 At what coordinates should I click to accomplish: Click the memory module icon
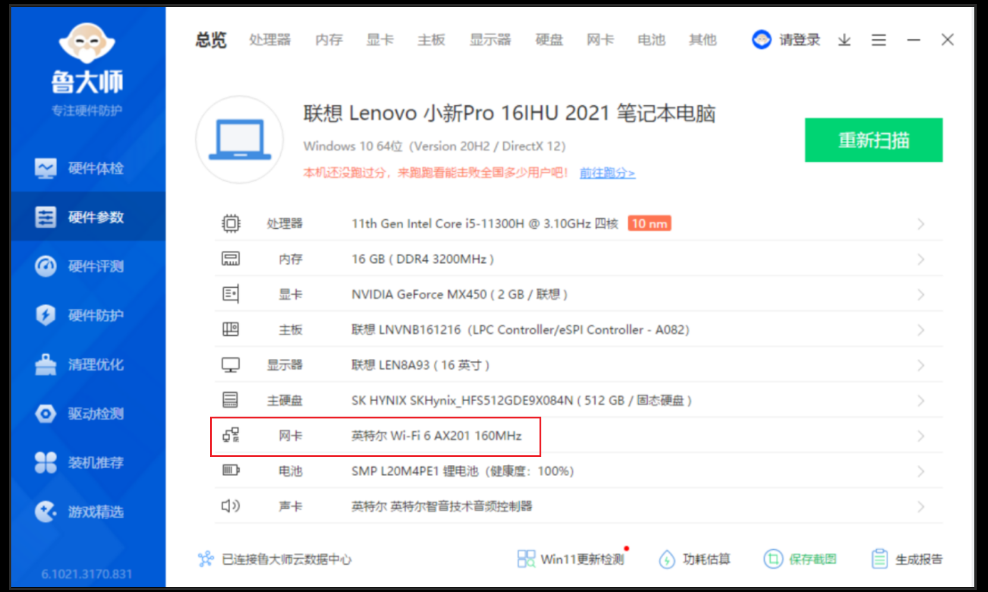click(x=231, y=259)
